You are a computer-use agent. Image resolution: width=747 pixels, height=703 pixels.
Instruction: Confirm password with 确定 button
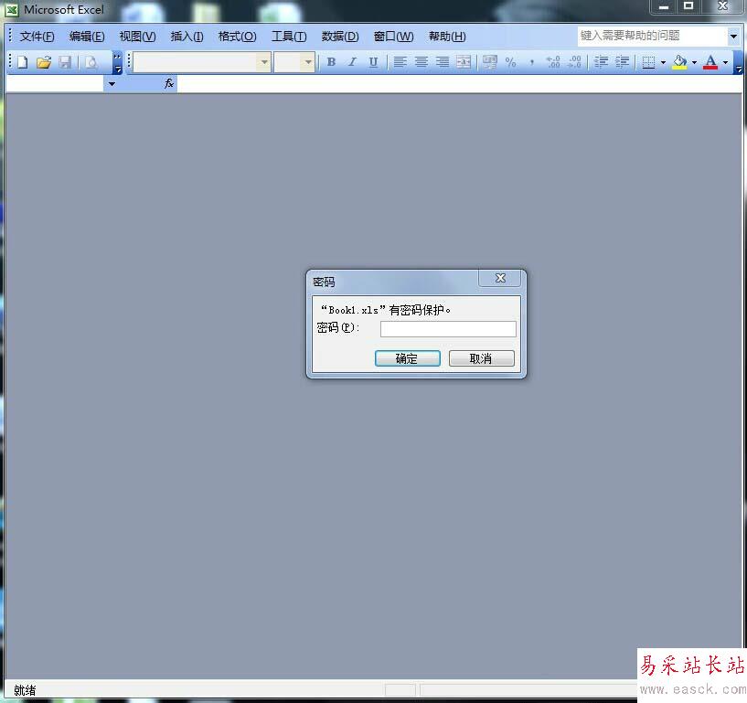tap(407, 358)
